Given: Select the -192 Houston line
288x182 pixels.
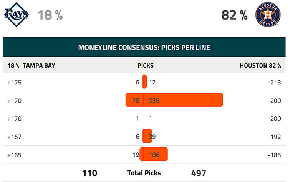Looking at the screenshot, I should tap(274, 137).
